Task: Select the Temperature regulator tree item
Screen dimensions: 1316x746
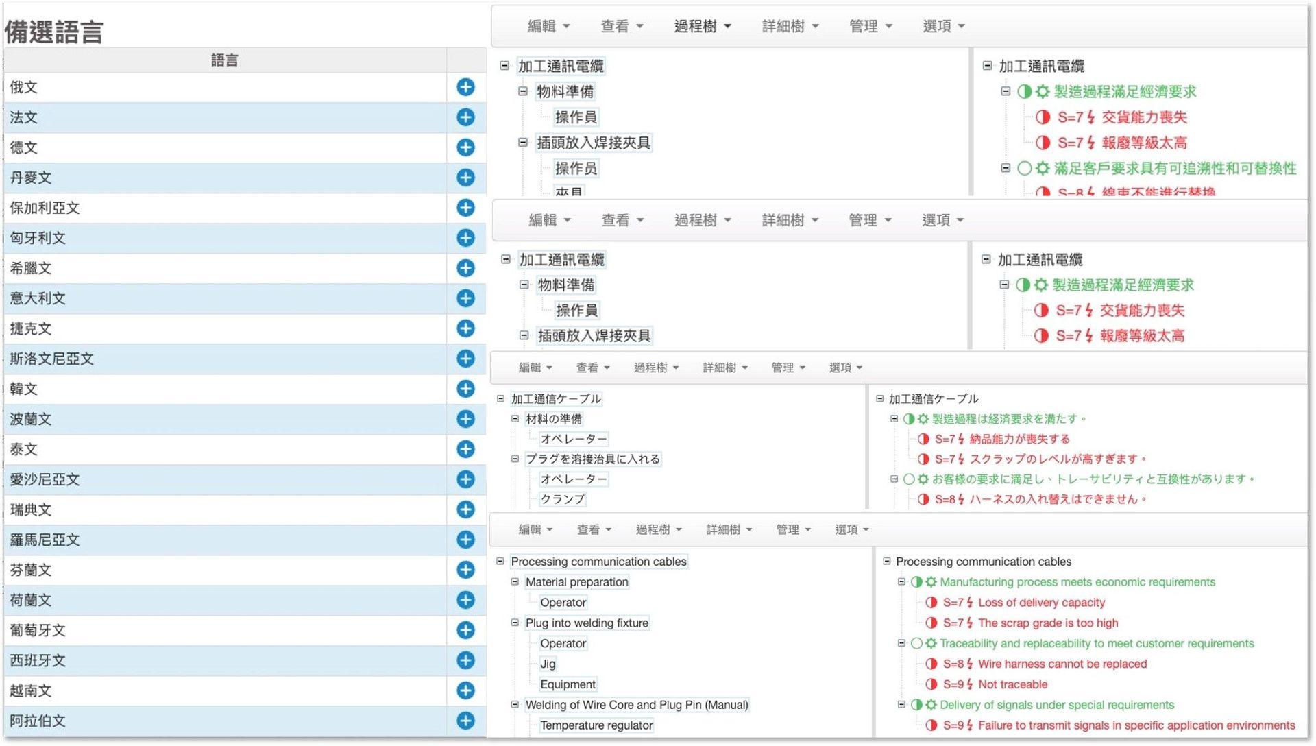Action: click(x=596, y=725)
